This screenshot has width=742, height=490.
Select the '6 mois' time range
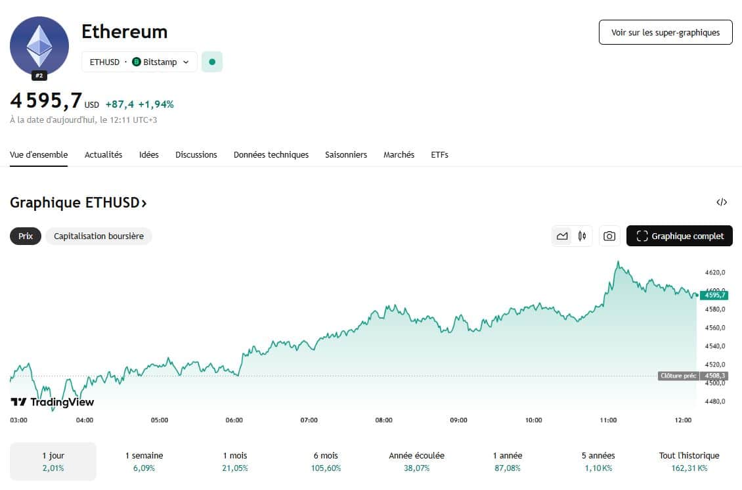click(326, 462)
